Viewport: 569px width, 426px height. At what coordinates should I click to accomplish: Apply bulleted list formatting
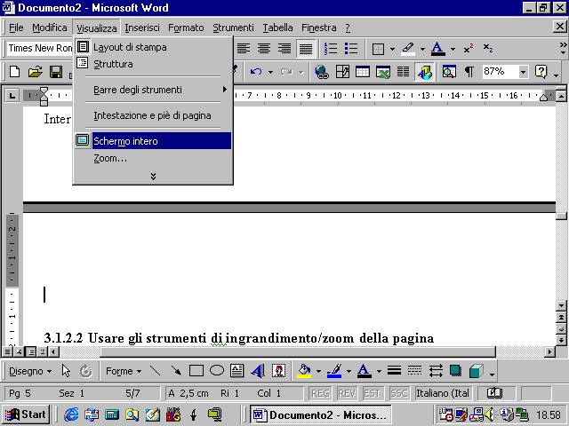coord(351,48)
